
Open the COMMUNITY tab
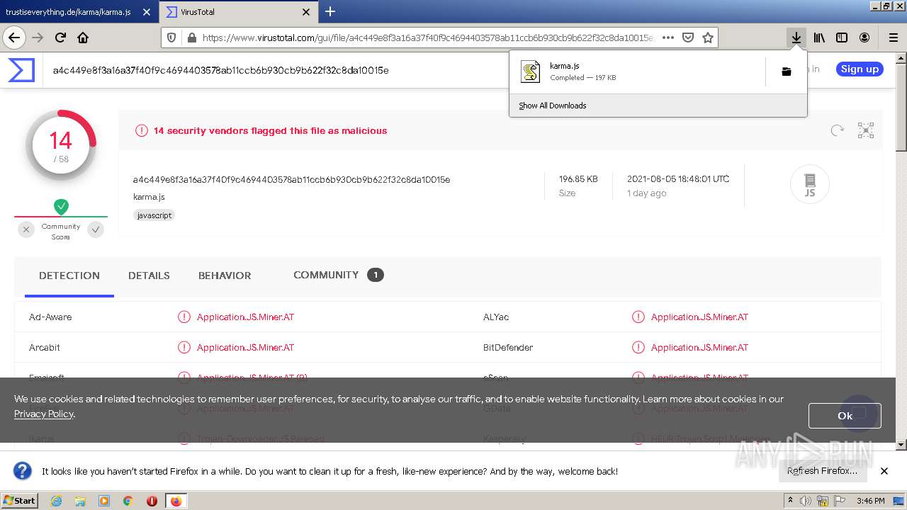[338, 275]
